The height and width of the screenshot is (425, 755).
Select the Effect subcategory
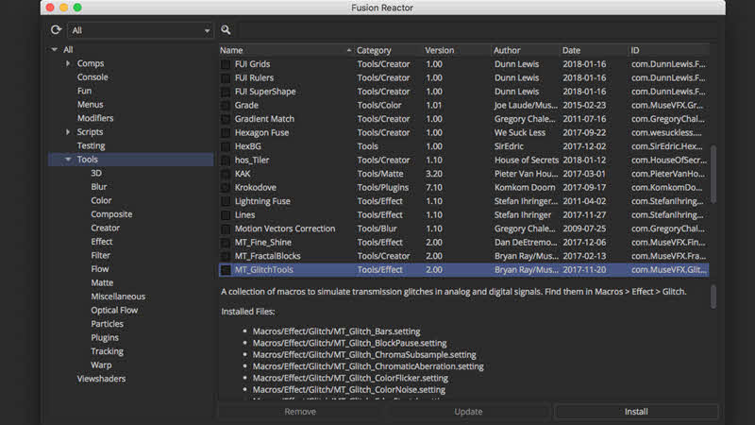coord(102,242)
